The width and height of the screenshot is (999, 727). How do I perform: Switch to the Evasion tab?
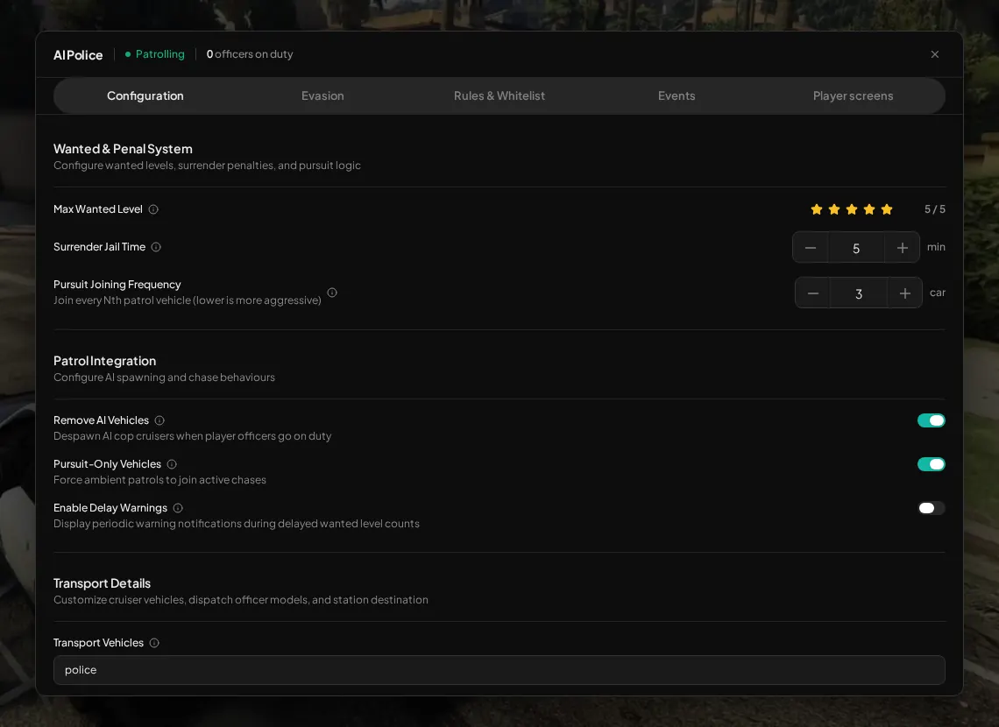[322, 96]
